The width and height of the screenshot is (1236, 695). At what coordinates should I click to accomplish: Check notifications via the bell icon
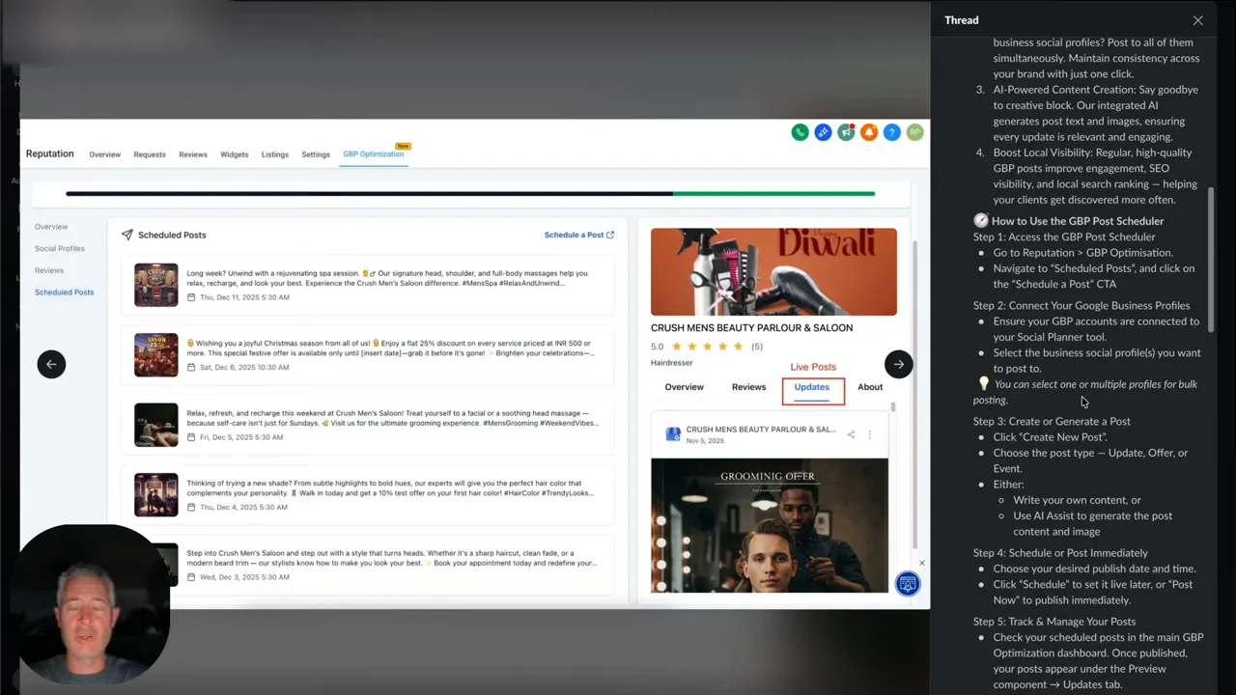(x=869, y=132)
